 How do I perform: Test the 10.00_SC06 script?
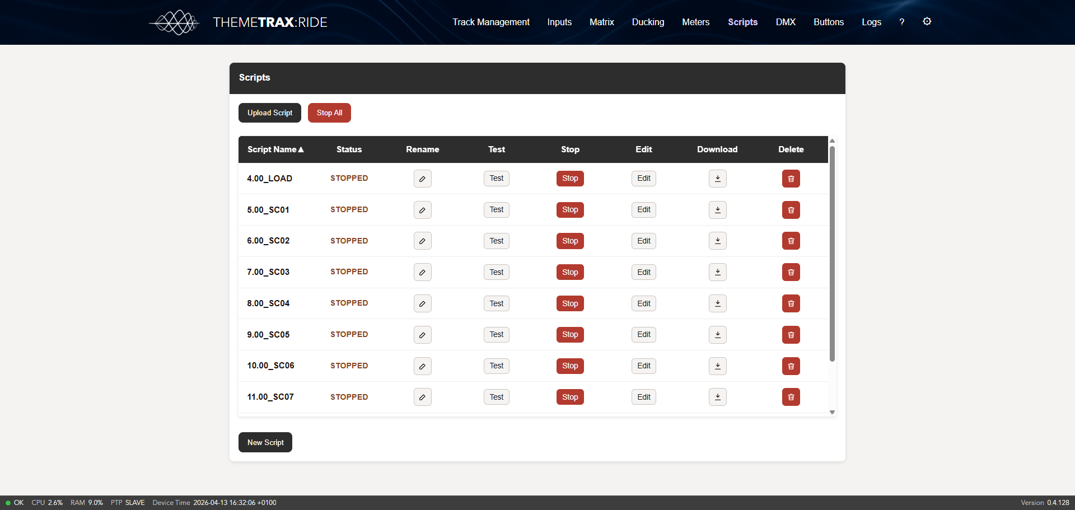pos(496,366)
